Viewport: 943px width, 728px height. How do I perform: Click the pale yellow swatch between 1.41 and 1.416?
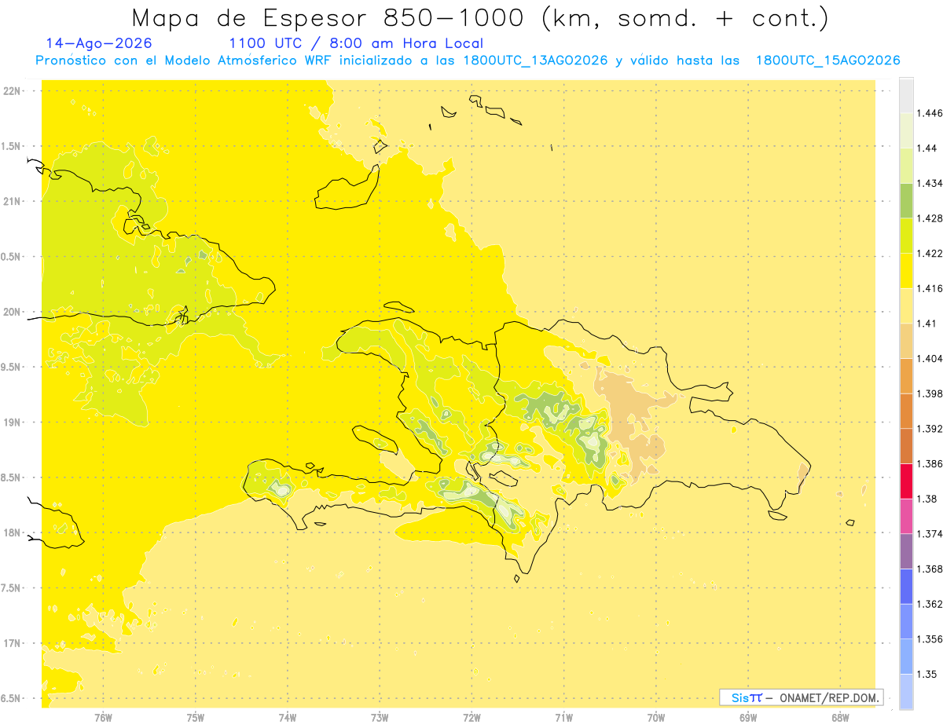pyautogui.click(x=906, y=305)
